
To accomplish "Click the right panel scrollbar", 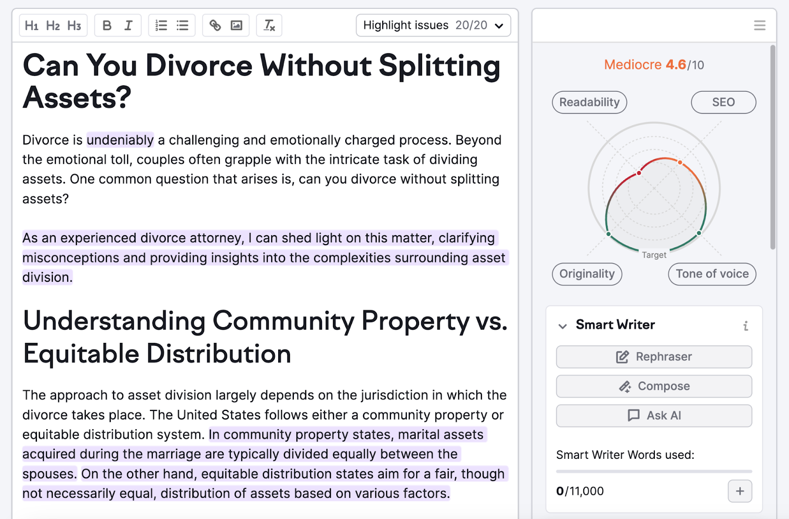I will [x=773, y=148].
